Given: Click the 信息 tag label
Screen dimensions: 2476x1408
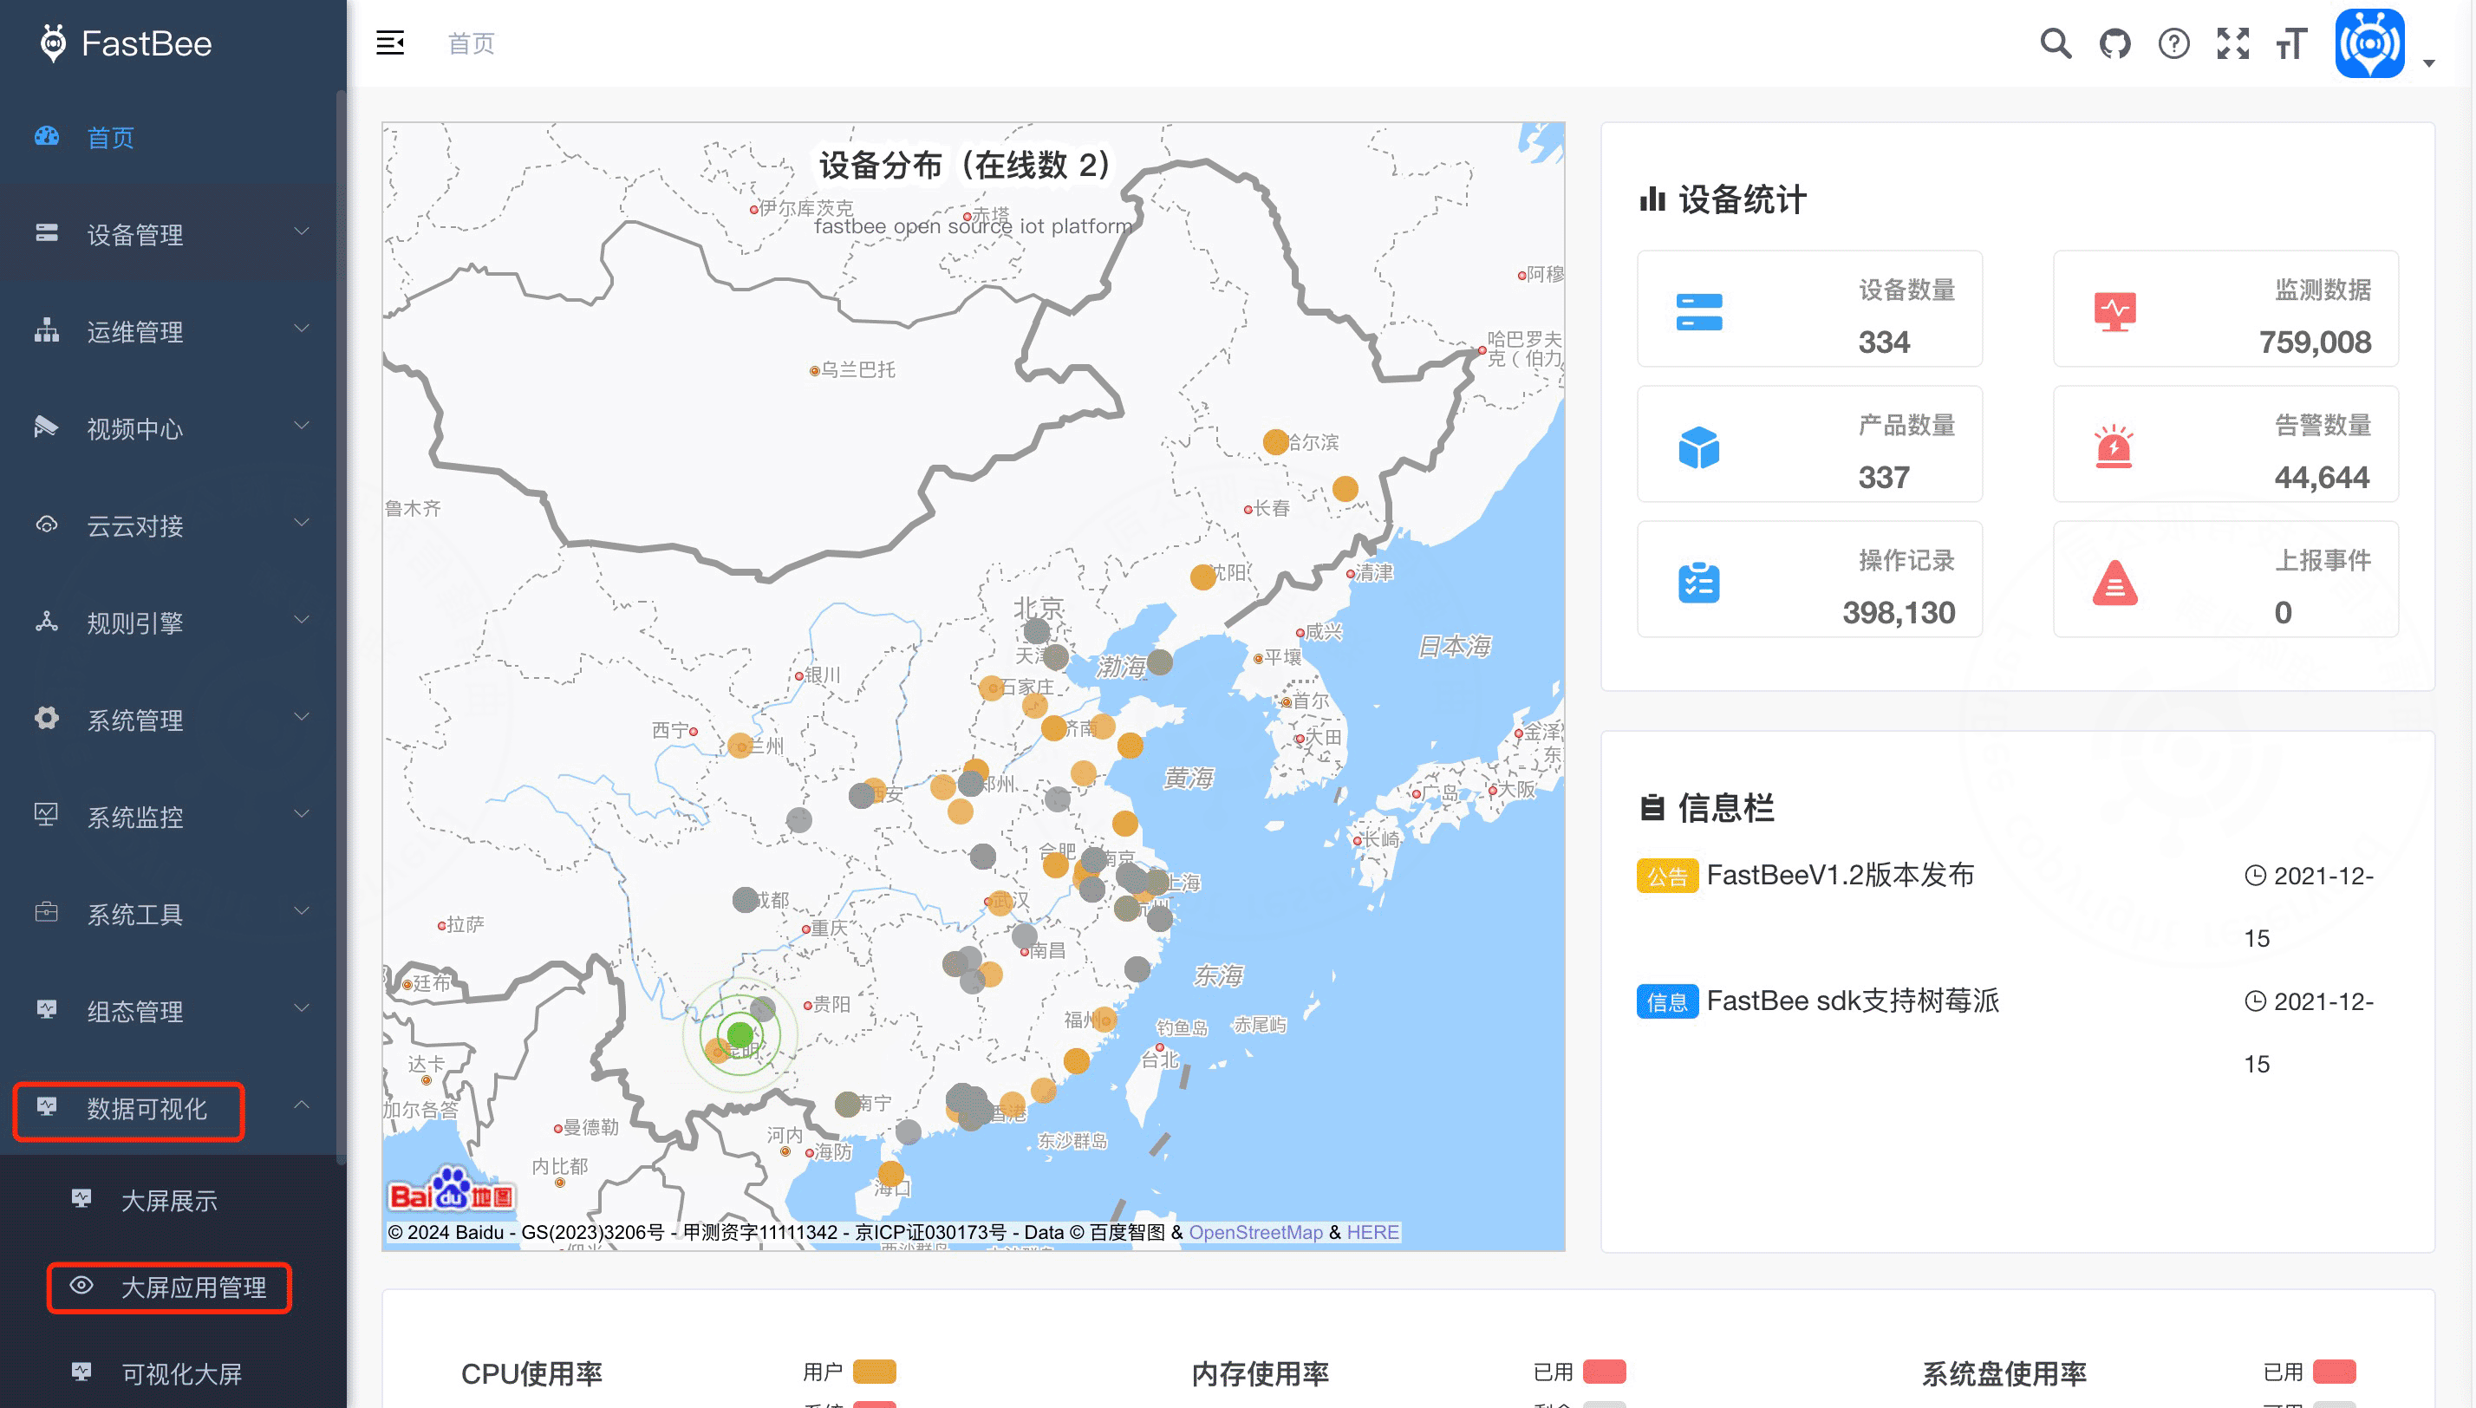Looking at the screenshot, I should [1667, 1001].
